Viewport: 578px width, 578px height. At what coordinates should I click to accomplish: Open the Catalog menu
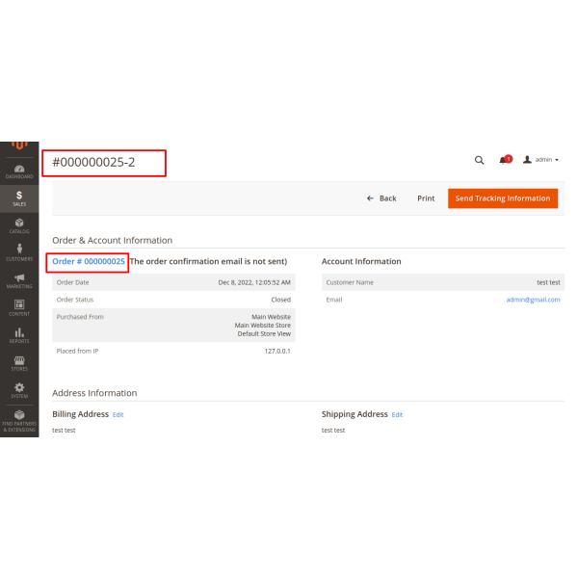pos(19,226)
